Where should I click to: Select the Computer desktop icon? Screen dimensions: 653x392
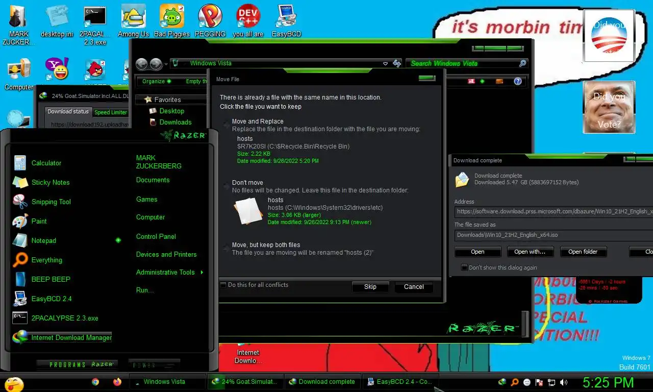19,74
